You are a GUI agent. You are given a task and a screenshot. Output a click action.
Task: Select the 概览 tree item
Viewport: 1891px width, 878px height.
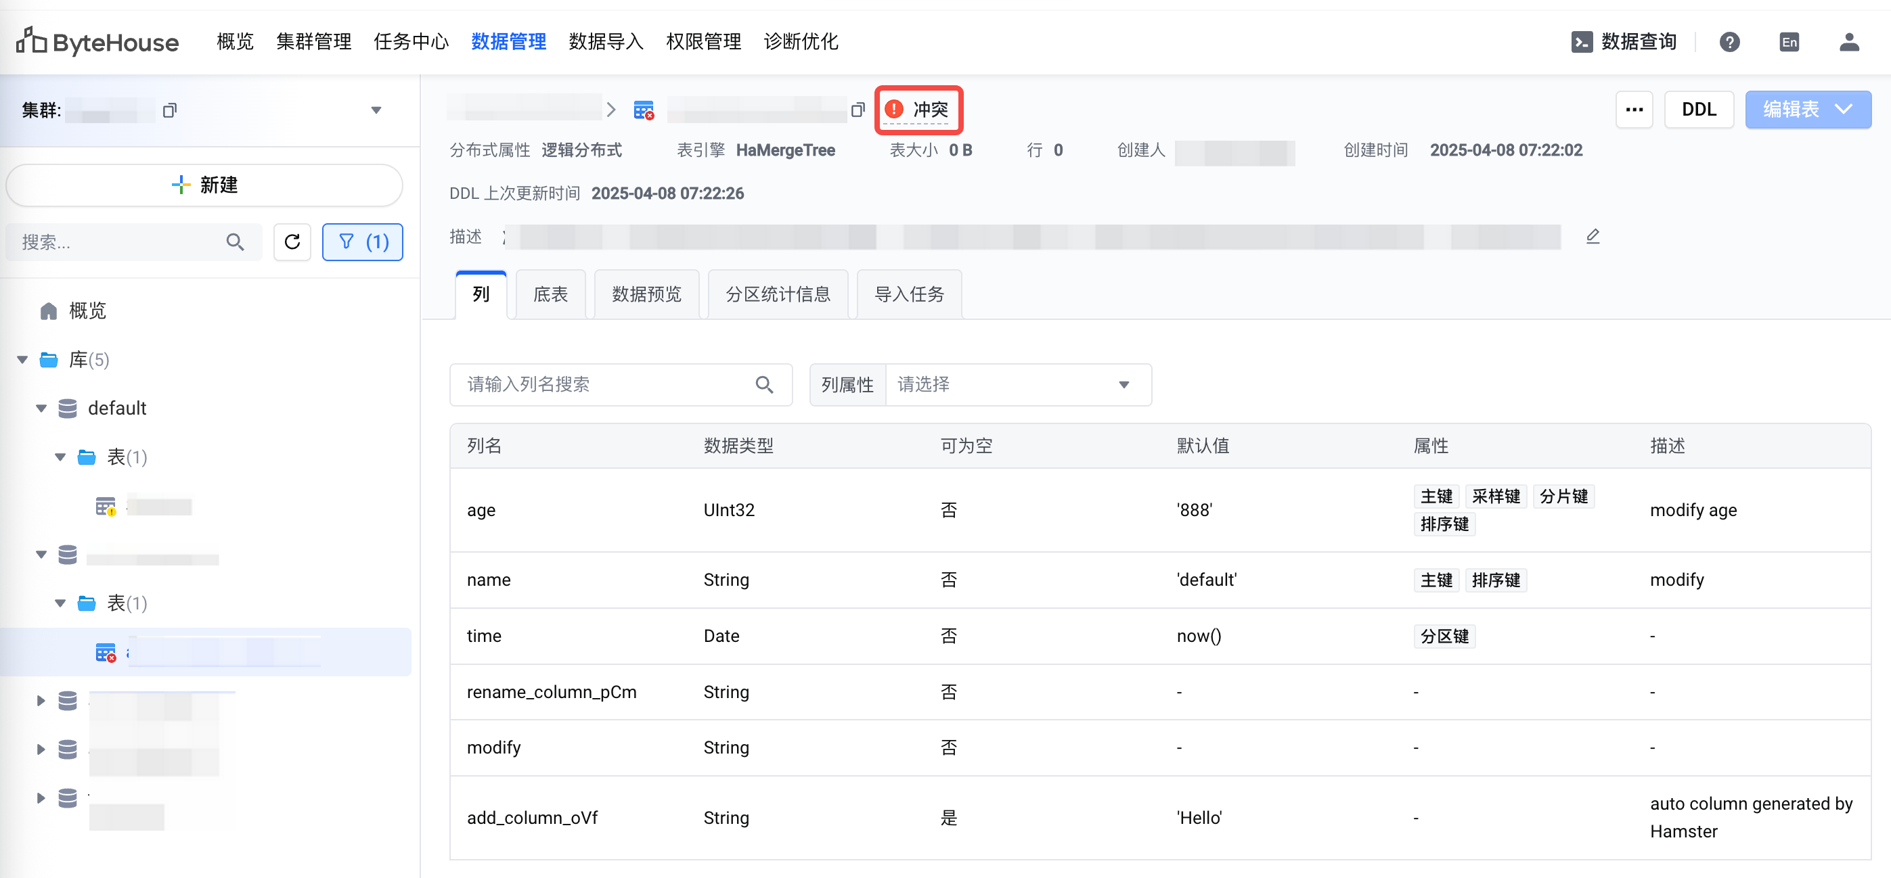(87, 311)
